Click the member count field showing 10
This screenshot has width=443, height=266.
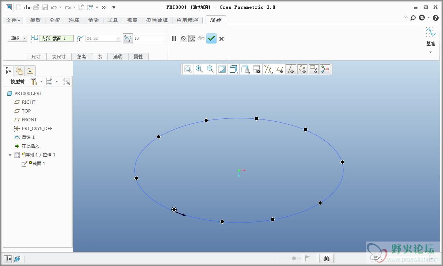149,38
